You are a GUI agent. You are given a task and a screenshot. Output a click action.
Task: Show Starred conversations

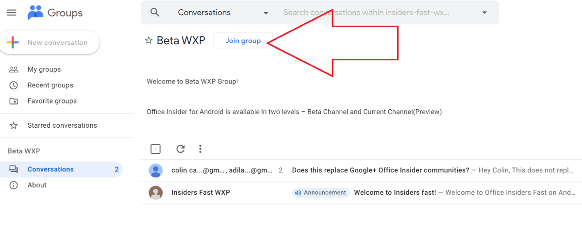62,125
